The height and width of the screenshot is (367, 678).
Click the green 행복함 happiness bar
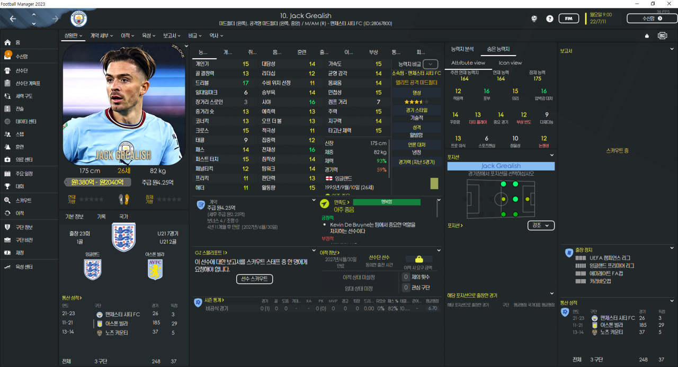click(x=387, y=202)
